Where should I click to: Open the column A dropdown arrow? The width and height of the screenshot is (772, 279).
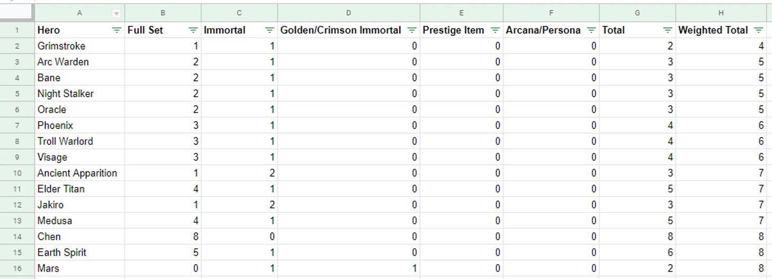click(116, 13)
